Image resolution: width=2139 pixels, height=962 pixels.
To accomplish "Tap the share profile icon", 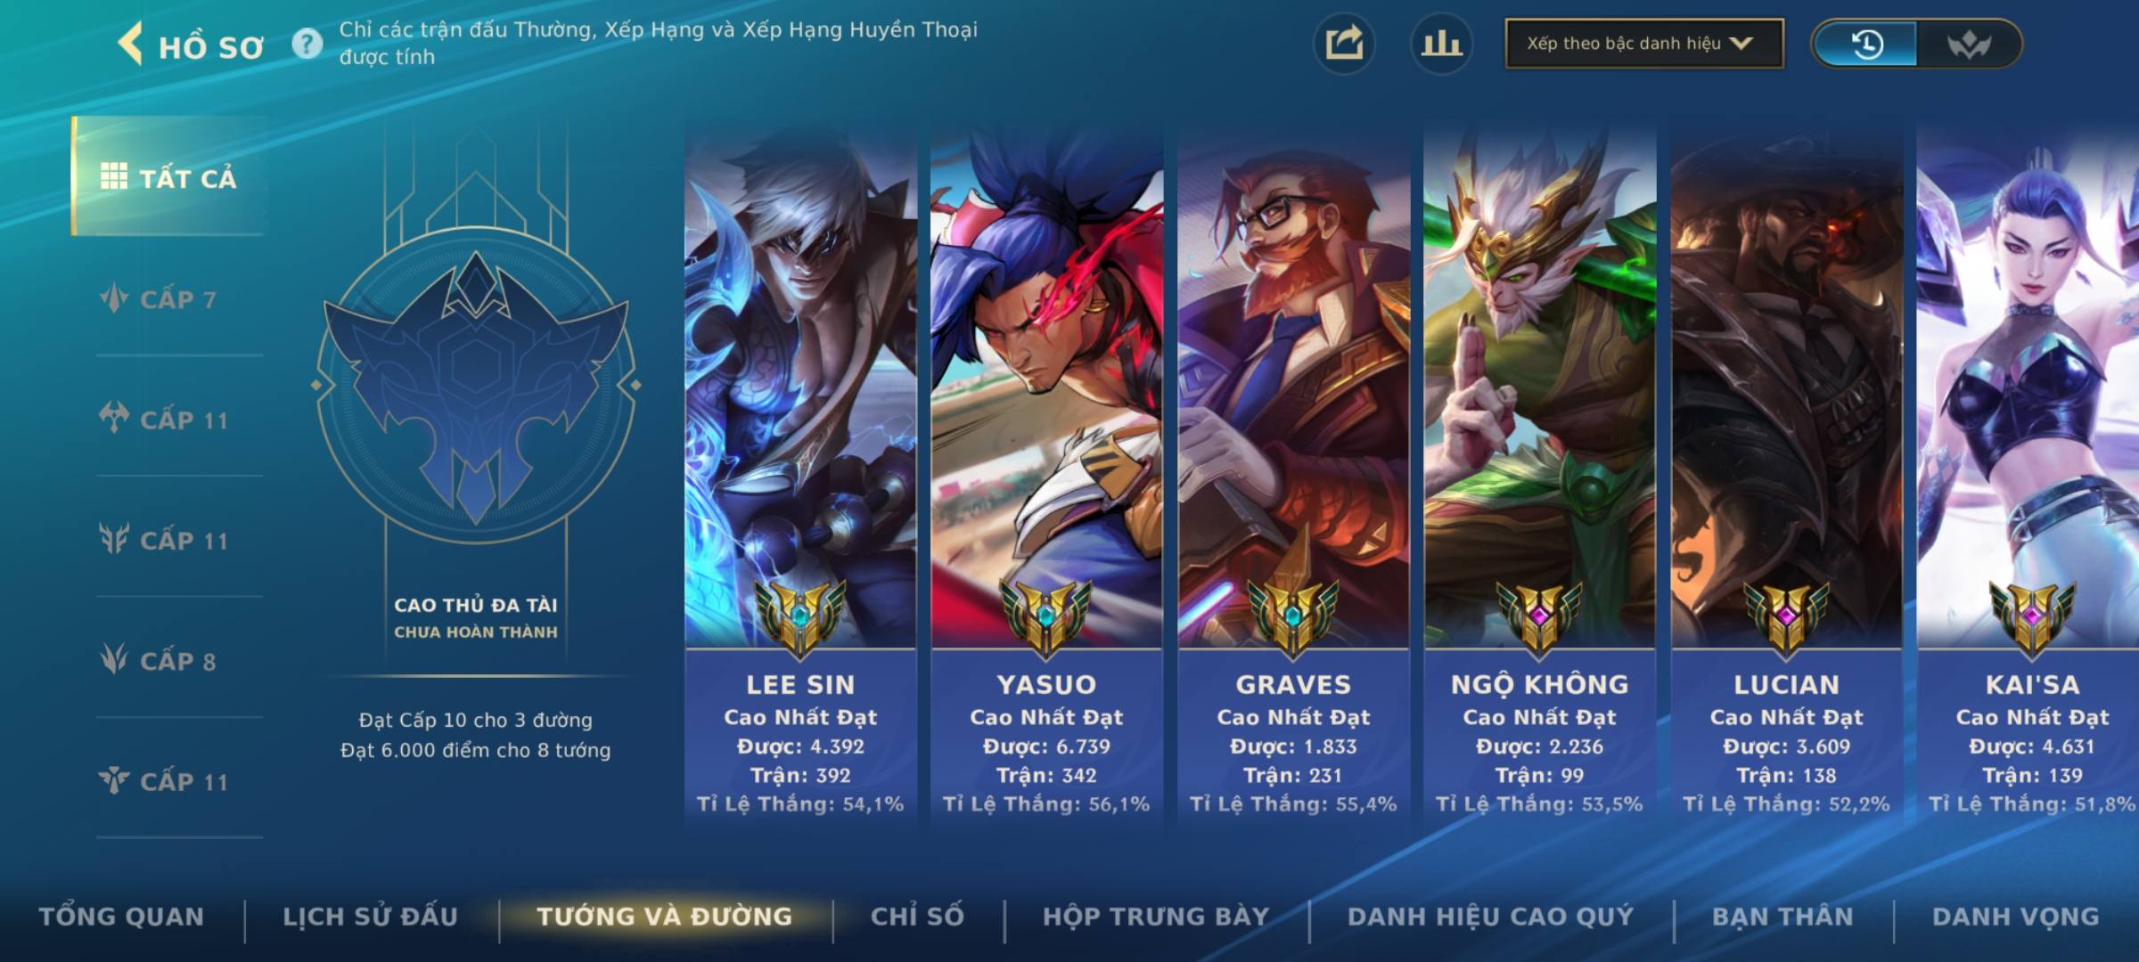I will coord(1344,44).
